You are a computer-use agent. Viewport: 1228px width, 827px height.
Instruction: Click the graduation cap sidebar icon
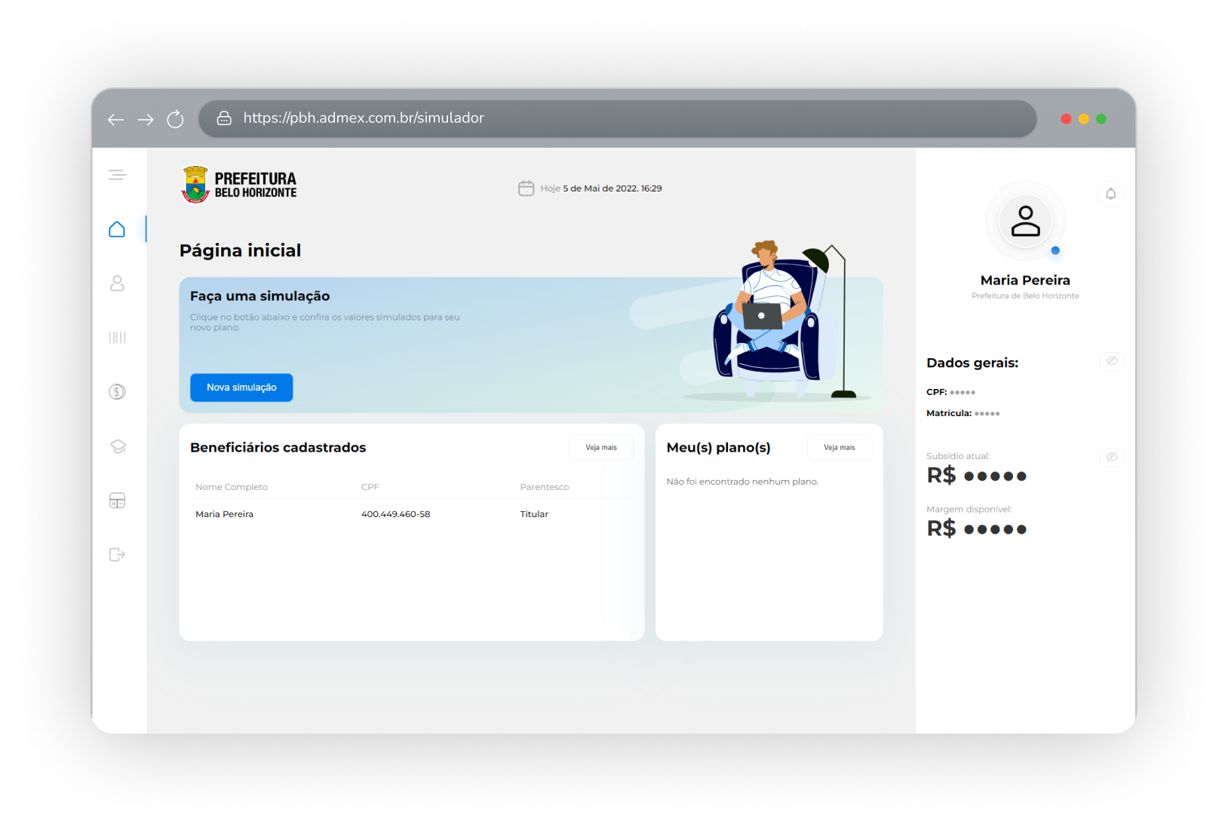pos(117,446)
